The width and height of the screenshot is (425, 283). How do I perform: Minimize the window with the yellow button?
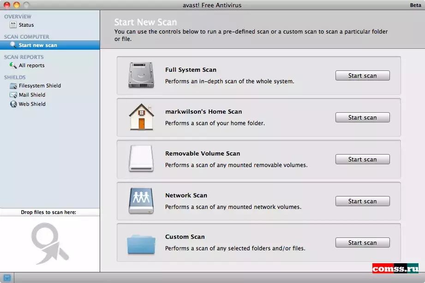click(x=17, y=5)
